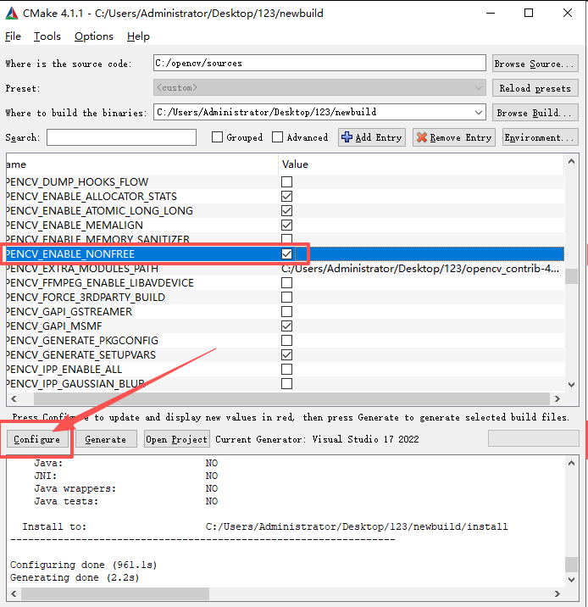Click output log horizontal scrollbar thumb

pyautogui.click(x=115, y=593)
